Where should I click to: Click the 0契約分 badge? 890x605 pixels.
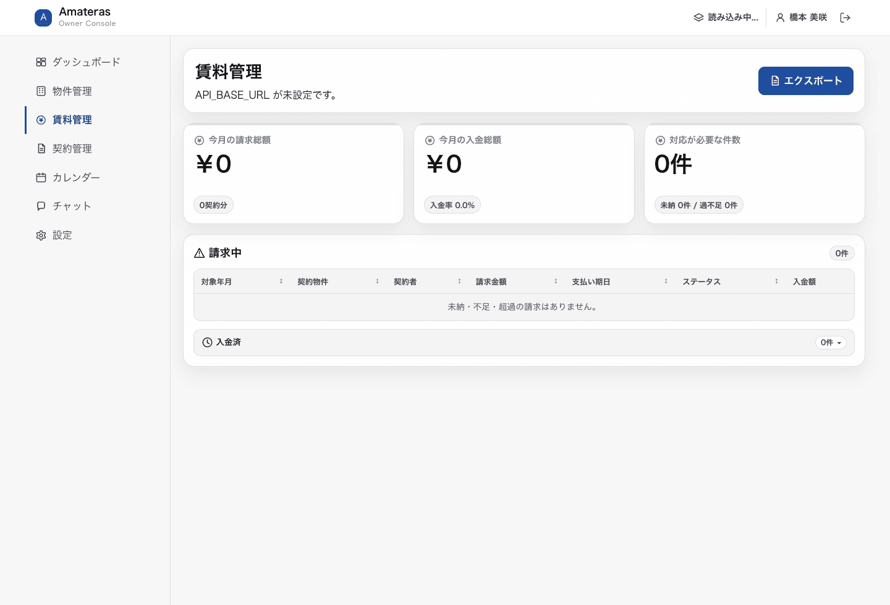[213, 205]
